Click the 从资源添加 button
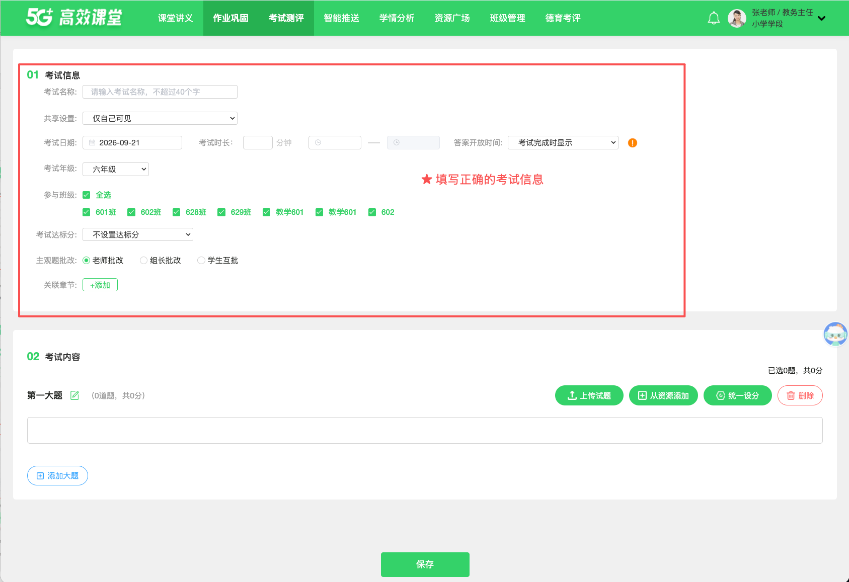This screenshot has height=582, width=849. [663, 395]
